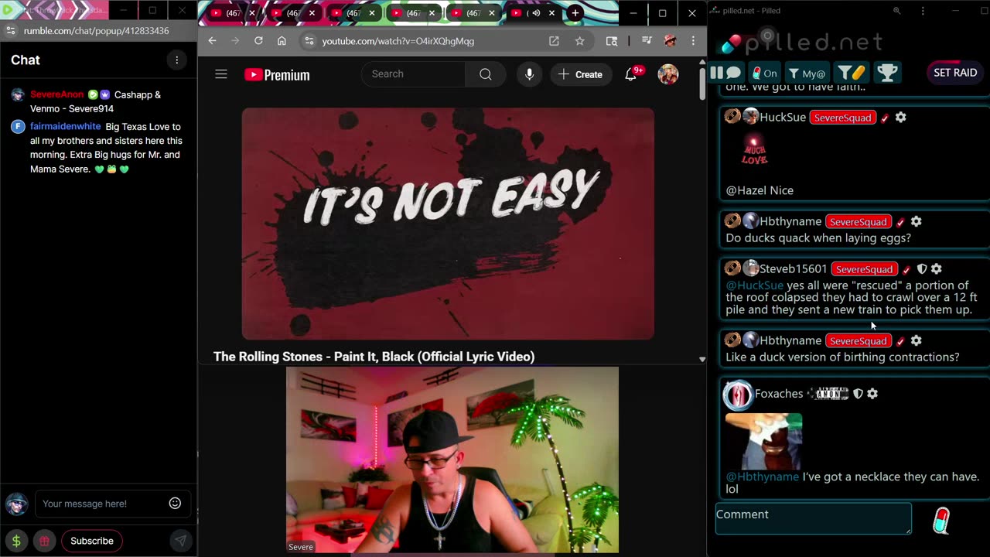Open settings gear on Steveb15601's message
Viewport: 990px width, 557px height.
pyautogui.click(x=936, y=269)
